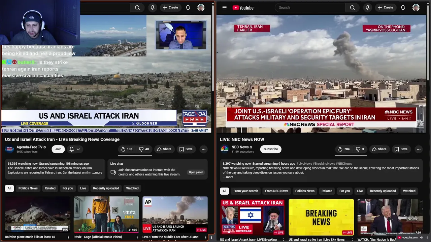Image resolution: width=431 pixels, height=242 pixels.
Task: Focus the search field in right window
Action: [310, 7]
